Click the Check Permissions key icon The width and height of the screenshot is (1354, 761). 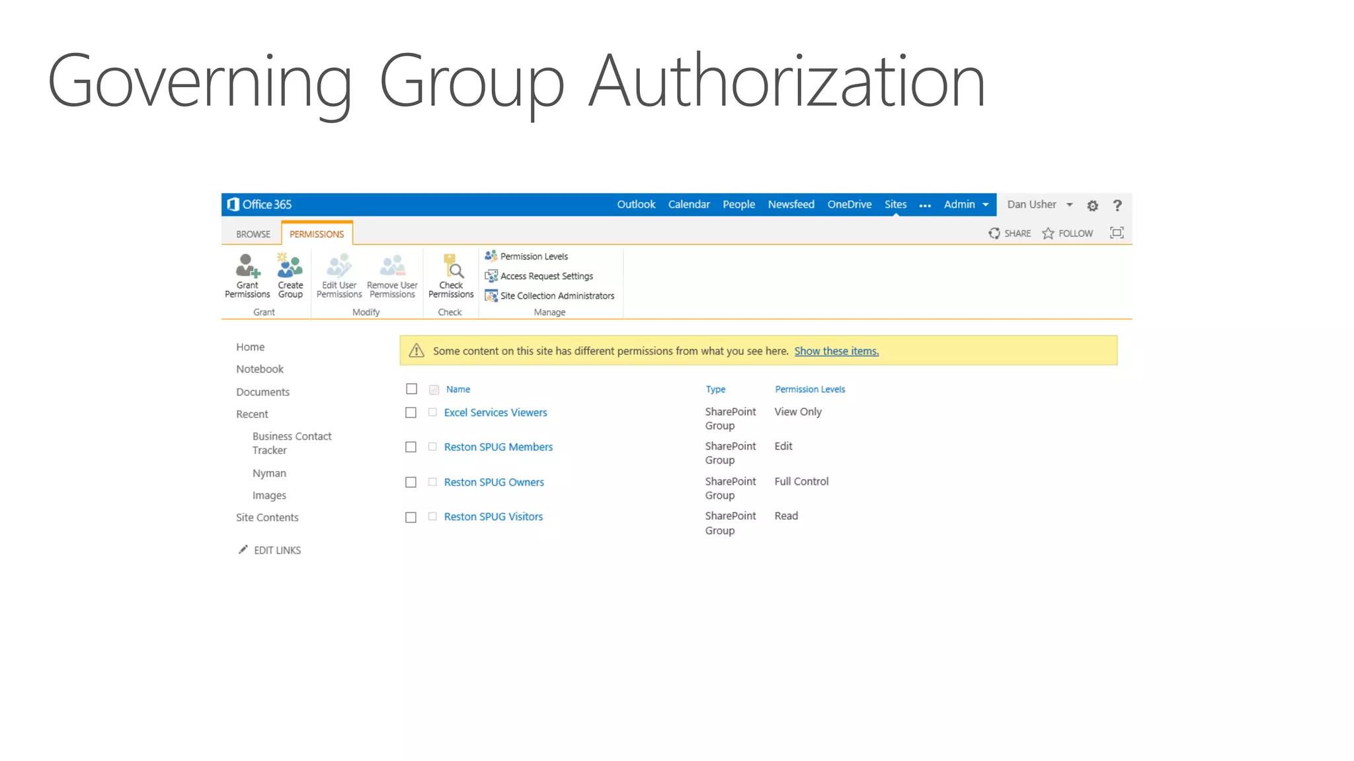[x=452, y=267]
